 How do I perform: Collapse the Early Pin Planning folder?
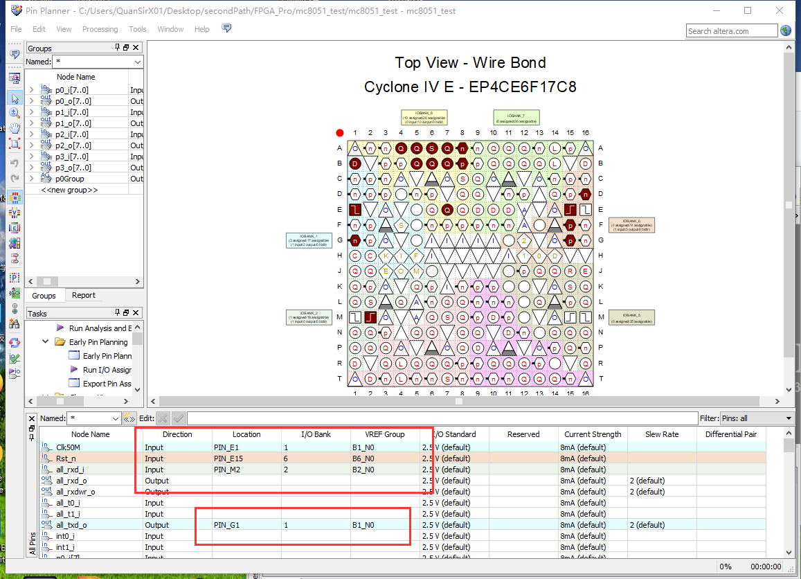click(x=46, y=341)
